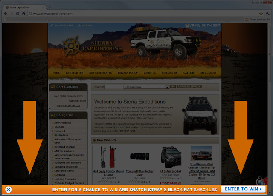
Task: Close the orange promo banner with X
Action: (8, 189)
